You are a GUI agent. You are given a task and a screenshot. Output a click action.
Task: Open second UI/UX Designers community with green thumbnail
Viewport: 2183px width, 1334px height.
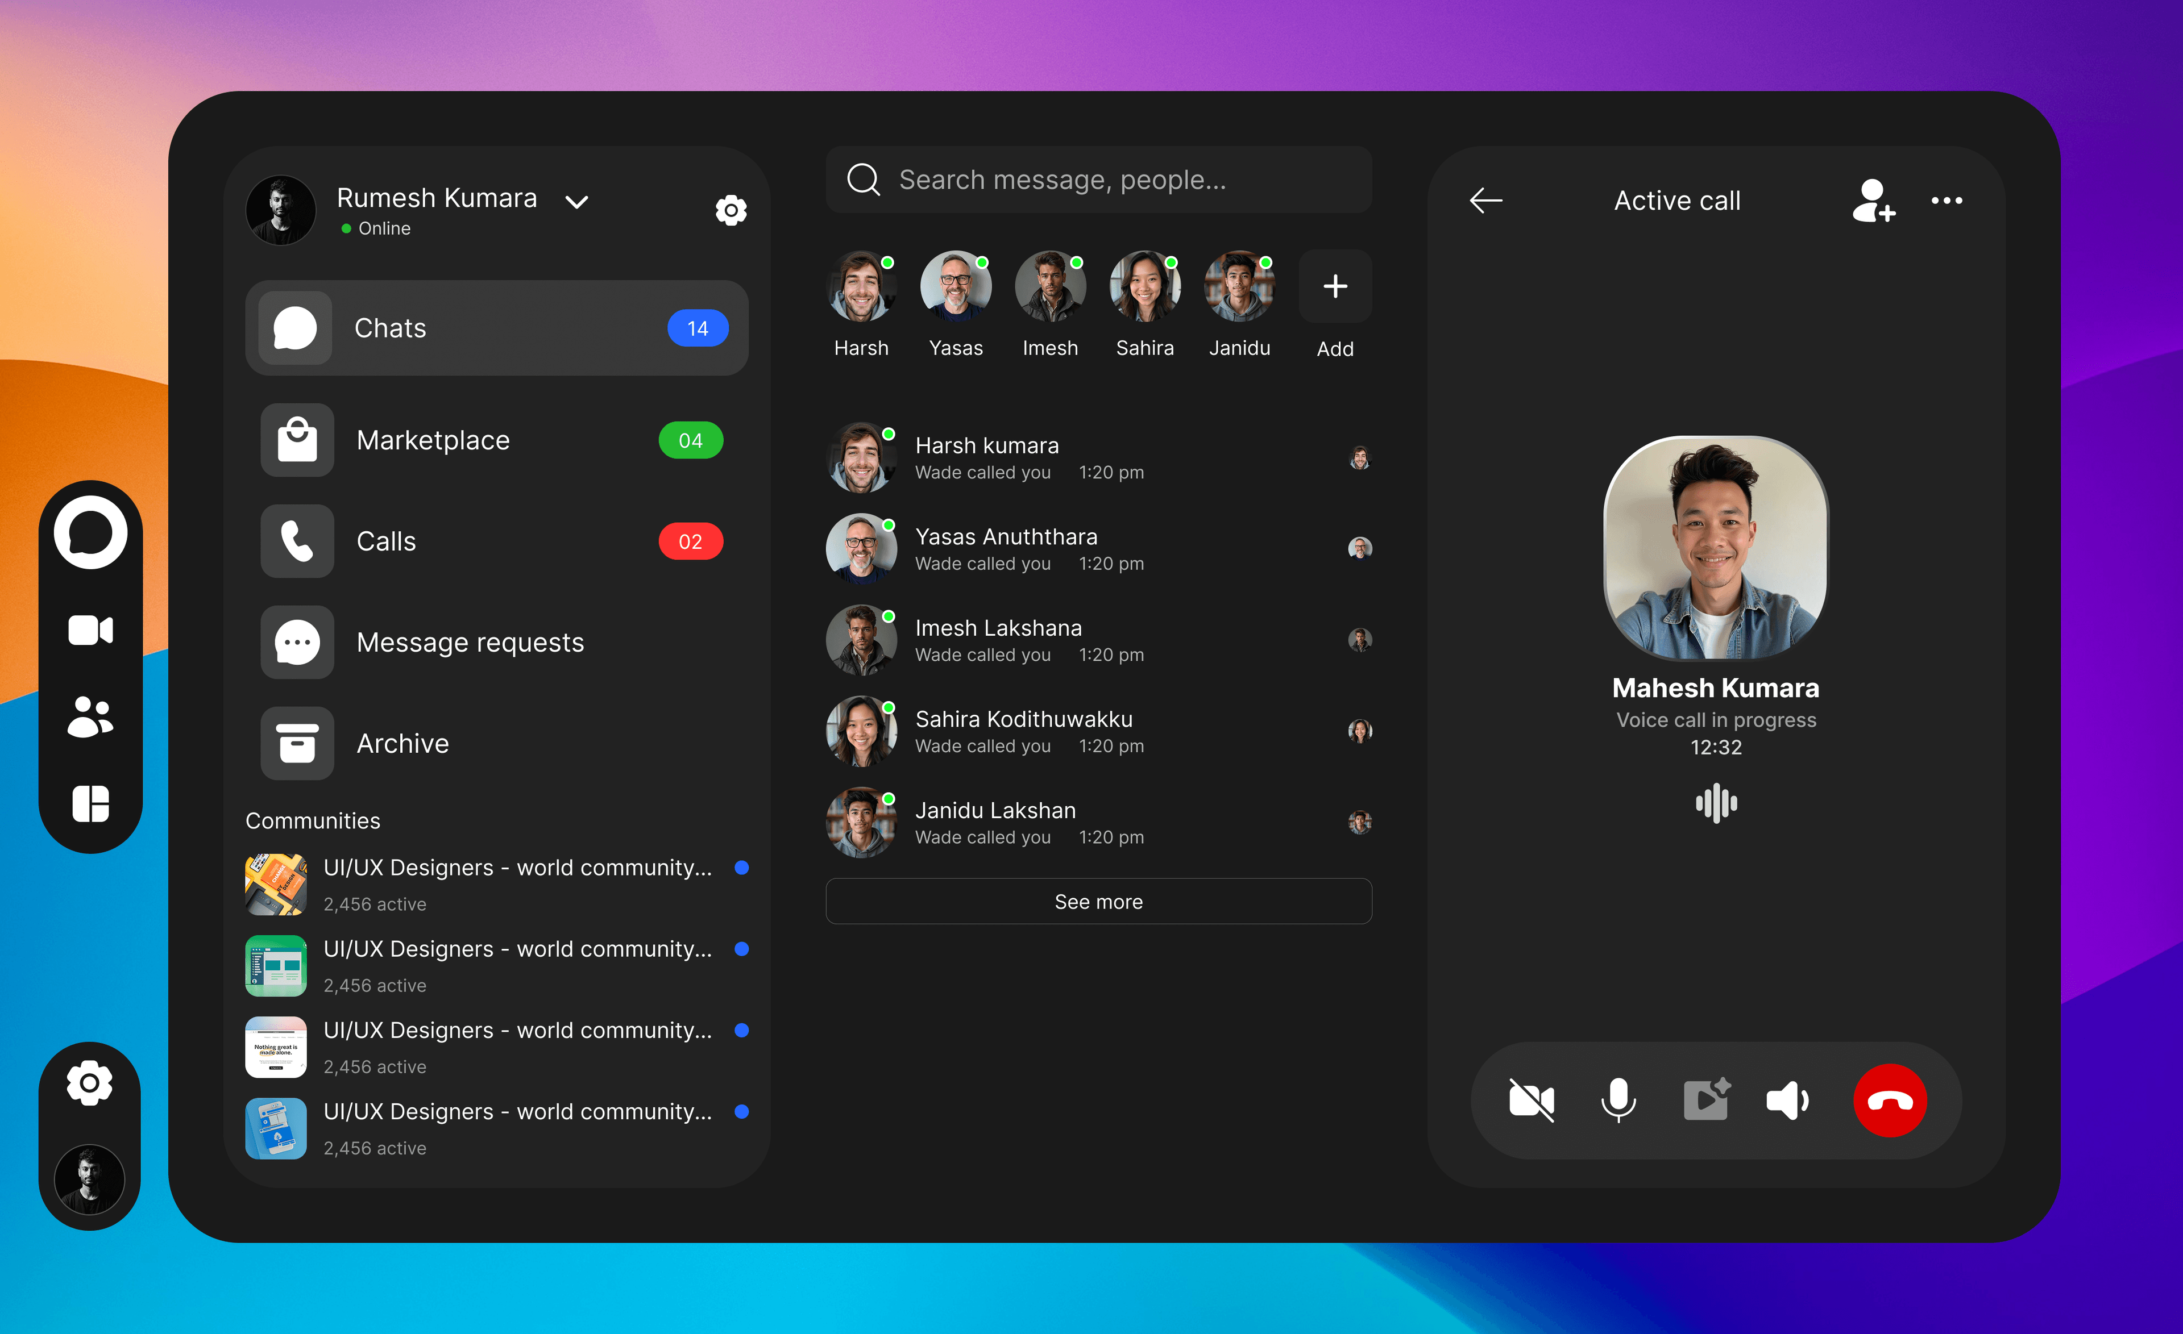point(497,966)
